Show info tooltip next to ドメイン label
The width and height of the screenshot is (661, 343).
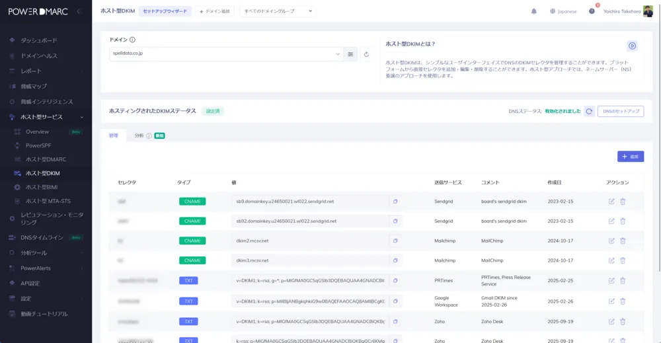click(132, 40)
